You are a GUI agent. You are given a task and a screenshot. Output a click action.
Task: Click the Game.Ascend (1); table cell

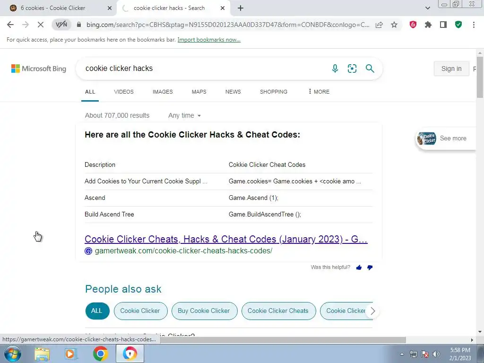point(253,198)
